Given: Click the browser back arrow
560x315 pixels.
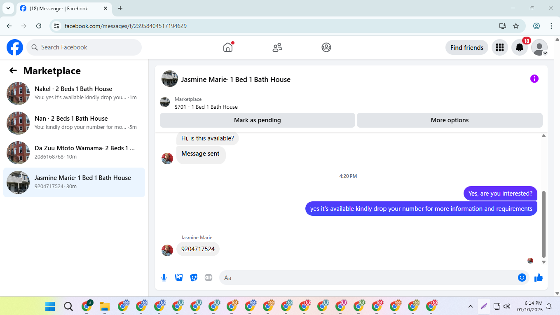Looking at the screenshot, I should (x=9, y=26).
